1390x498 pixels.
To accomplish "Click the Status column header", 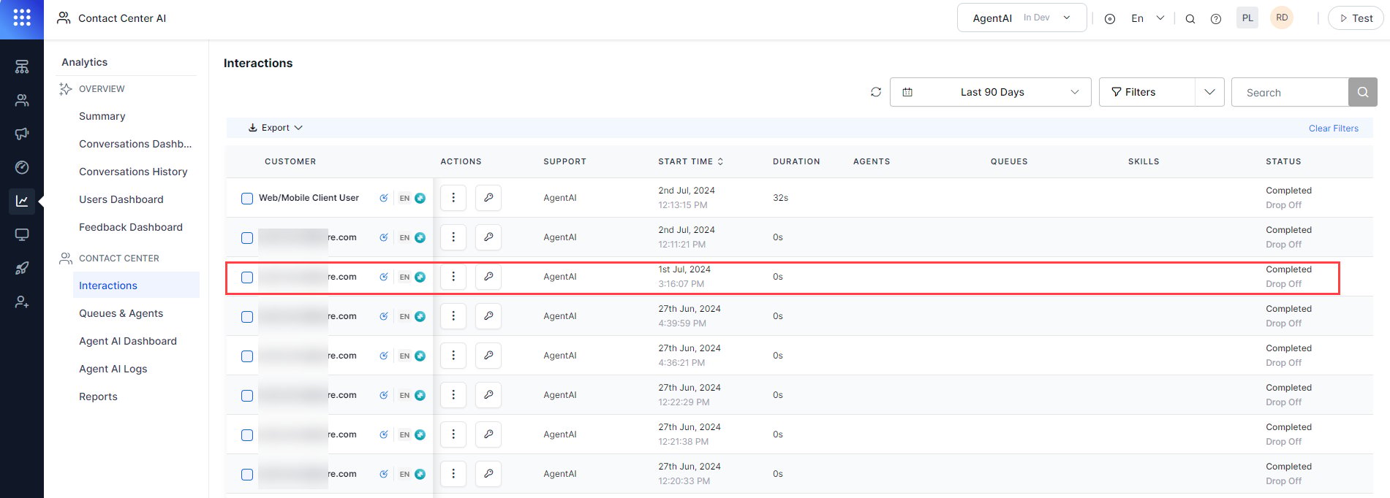I will [1283, 161].
